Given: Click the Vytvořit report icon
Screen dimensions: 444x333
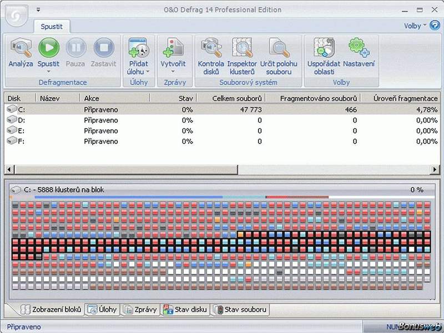Looking at the screenshot, I should pyautogui.click(x=173, y=48).
